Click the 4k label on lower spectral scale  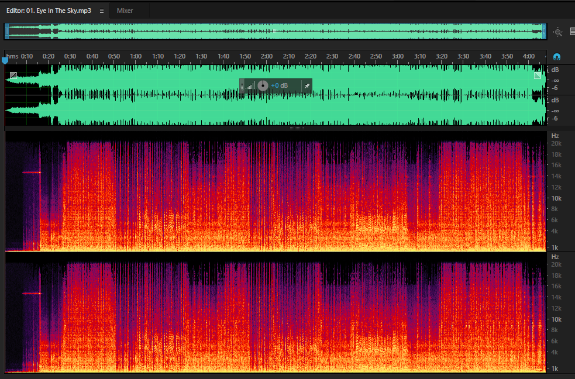(555, 352)
